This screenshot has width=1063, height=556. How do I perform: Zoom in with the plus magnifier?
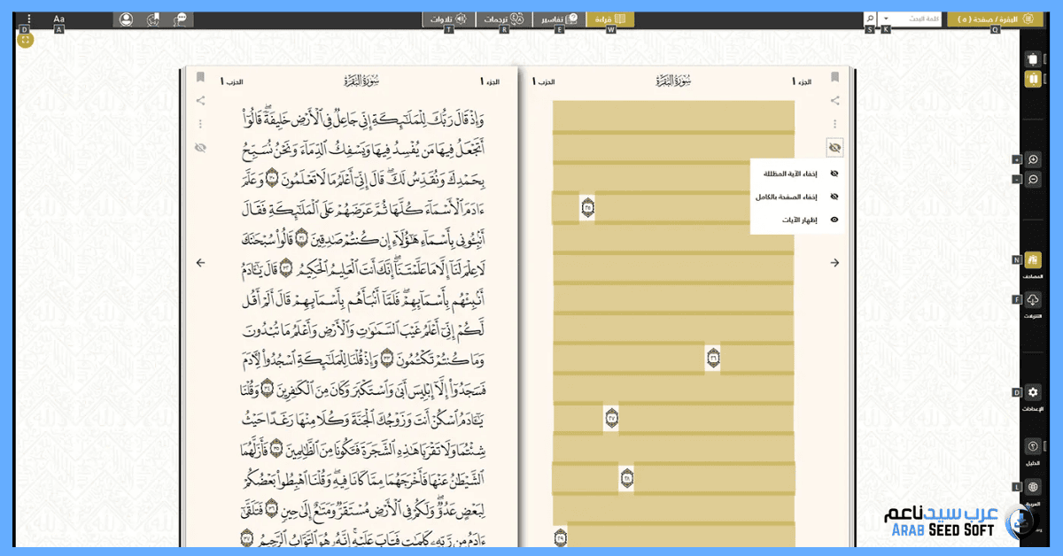(x=1033, y=159)
